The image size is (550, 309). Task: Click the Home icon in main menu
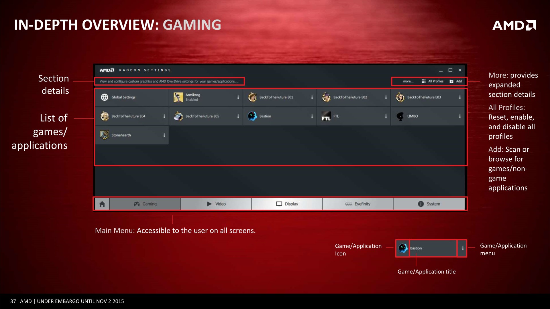pos(102,204)
